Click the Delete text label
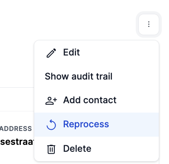 (77, 148)
